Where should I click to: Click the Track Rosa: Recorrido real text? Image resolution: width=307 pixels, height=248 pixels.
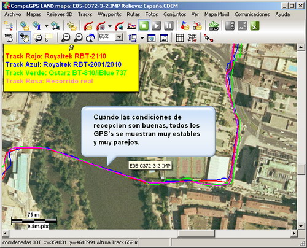coord(49,81)
